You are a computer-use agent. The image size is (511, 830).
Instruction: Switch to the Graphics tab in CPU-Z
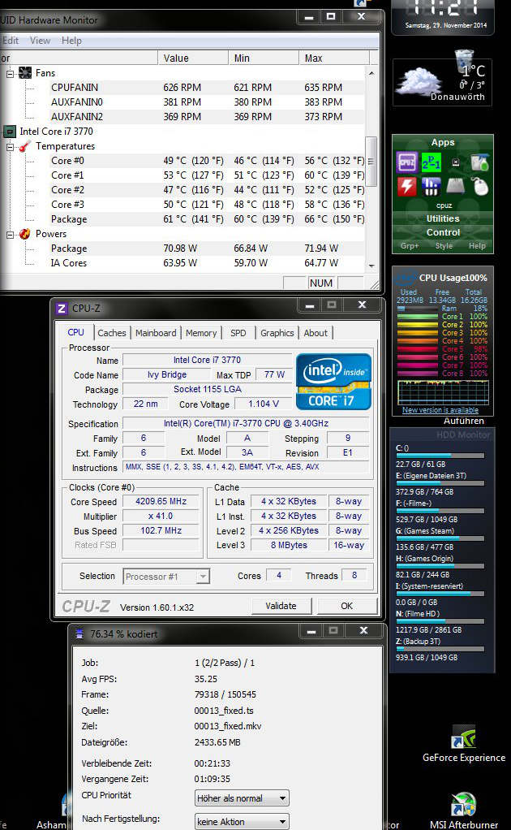click(x=277, y=333)
